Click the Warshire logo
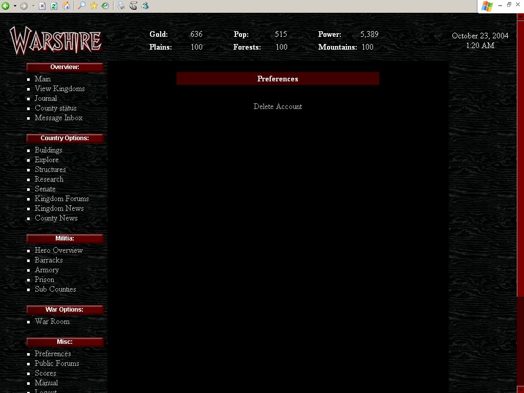This screenshot has height=393, width=524. 56,40
